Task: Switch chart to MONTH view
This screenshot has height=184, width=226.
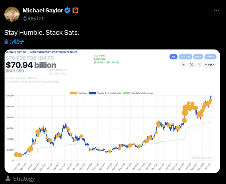Action: pyautogui.click(x=210, y=56)
